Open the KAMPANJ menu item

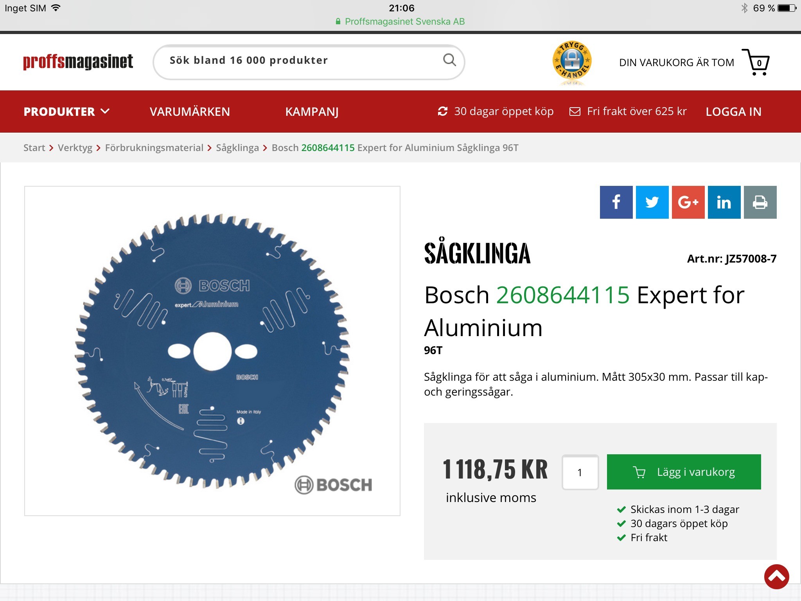coord(312,112)
